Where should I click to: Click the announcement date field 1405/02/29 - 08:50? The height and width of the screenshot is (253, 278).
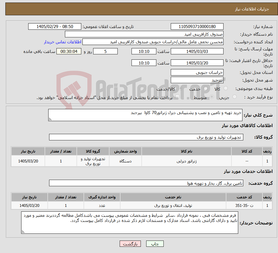[x=54, y=27]
